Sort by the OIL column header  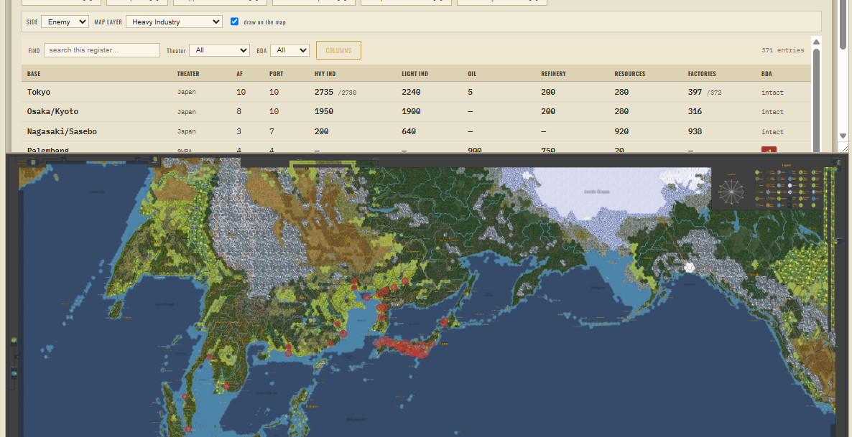(472, 74)
